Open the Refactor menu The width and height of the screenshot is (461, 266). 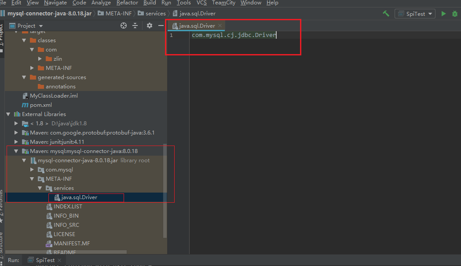pos(127,3)
